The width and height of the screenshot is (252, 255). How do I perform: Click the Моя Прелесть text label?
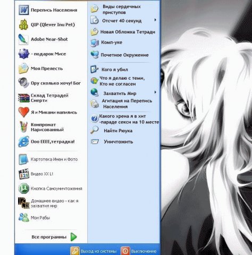(x=47, y=69)
